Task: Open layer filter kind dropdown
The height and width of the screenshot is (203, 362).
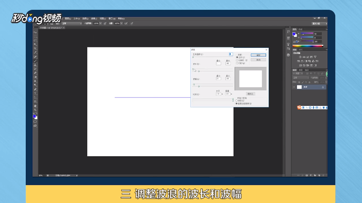Action: pyautogui.click(x=298, y=73)
